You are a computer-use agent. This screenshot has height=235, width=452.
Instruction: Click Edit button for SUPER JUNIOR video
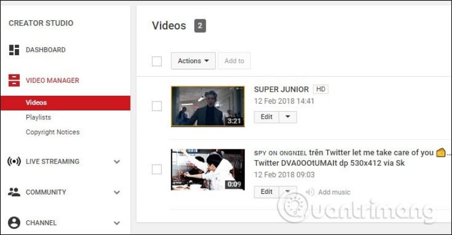(267, 117)
